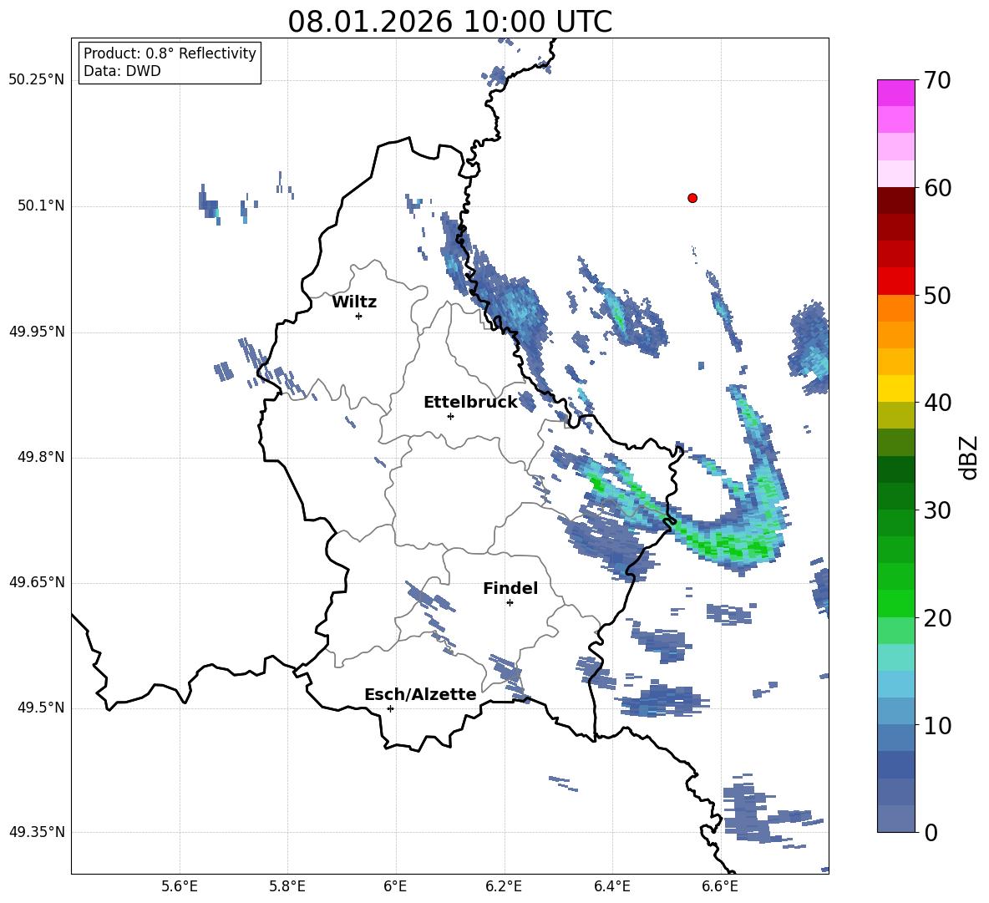Click the longitude label 6°E
This screenshot has height=903, width=989.
click(395, 886)
